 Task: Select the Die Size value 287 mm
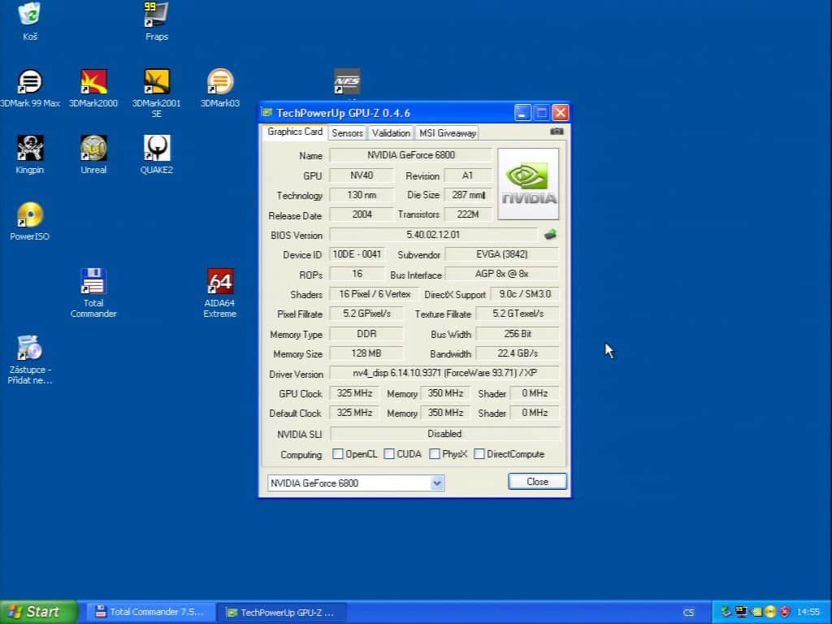[467, 195]
